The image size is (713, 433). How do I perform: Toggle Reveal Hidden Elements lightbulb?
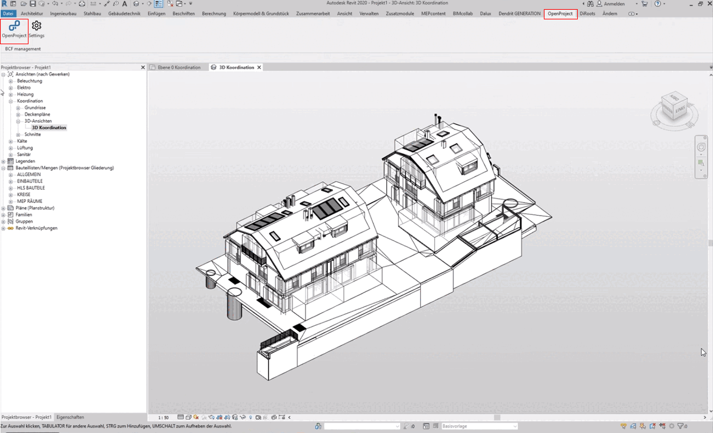point(250,417)
